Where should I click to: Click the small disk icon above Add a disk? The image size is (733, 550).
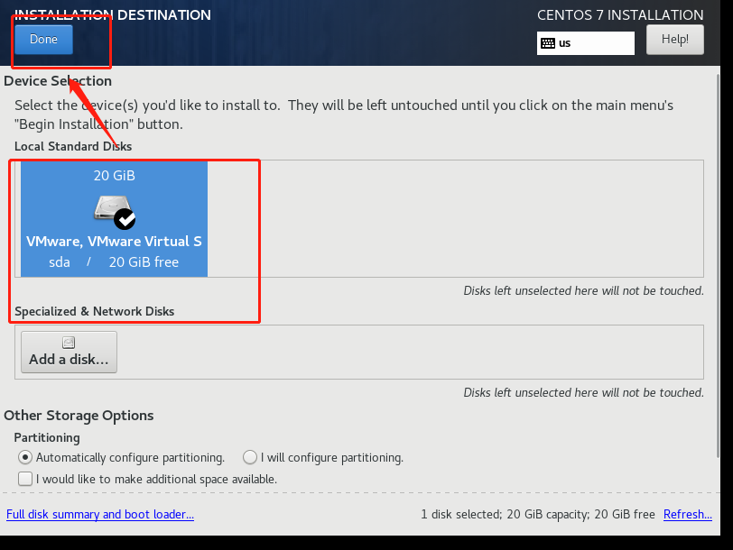[x=69, y=343]
